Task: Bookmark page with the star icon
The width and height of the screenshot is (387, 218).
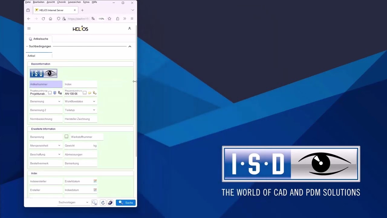Action: 109,19
